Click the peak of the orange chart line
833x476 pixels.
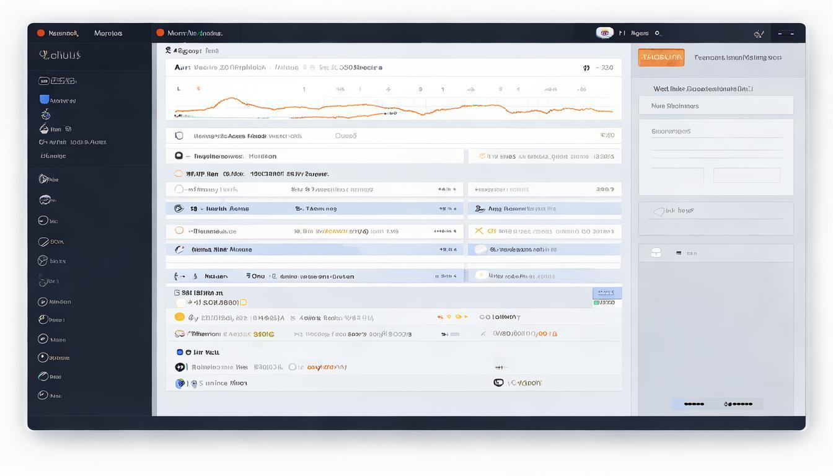(231, 98)
